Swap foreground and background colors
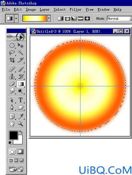Screen dimensions: 132x175 point(21,132)
